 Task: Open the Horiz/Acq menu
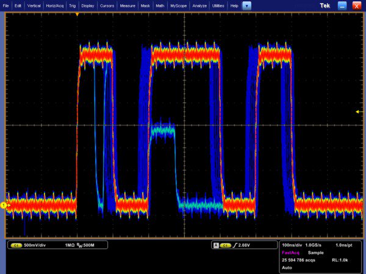56,5
